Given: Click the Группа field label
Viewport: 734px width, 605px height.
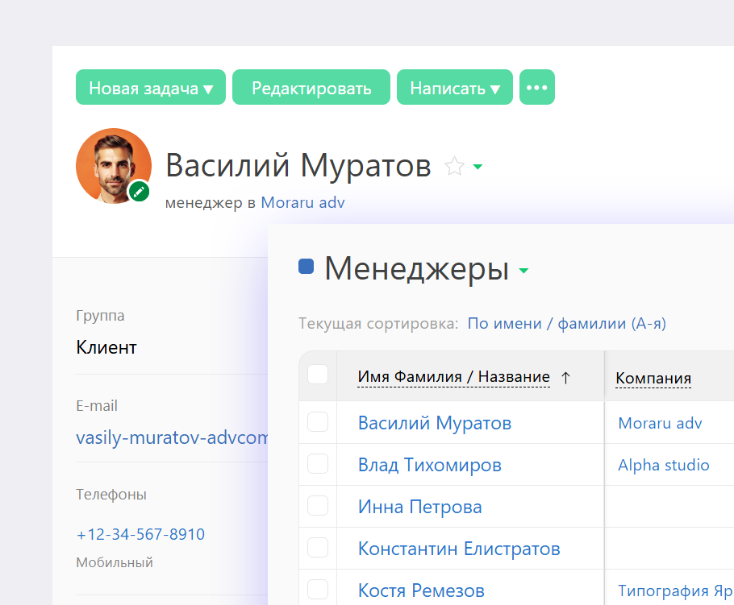Looking at the screenshot, I should coord(100,316).
